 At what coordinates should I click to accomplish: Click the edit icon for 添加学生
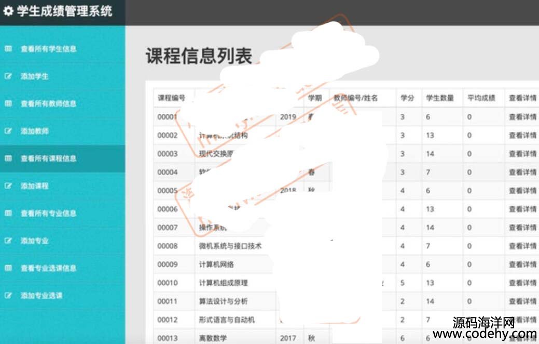pyautogui.click(x=8, y=76)
